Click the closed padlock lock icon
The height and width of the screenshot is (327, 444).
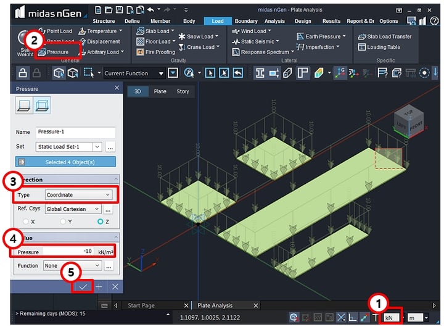[36, 73]
